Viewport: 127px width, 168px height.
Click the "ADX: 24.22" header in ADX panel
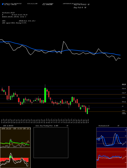[x=6, y=129]
